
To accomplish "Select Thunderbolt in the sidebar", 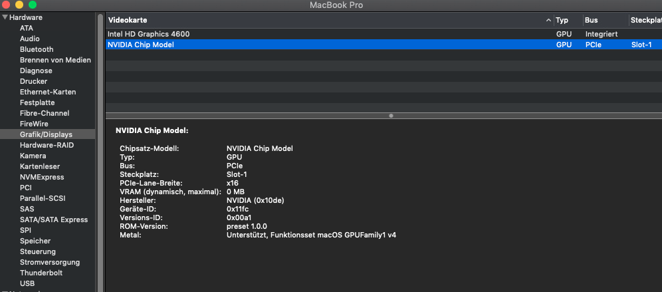I will pyautogui.click(x=42, y=273).
